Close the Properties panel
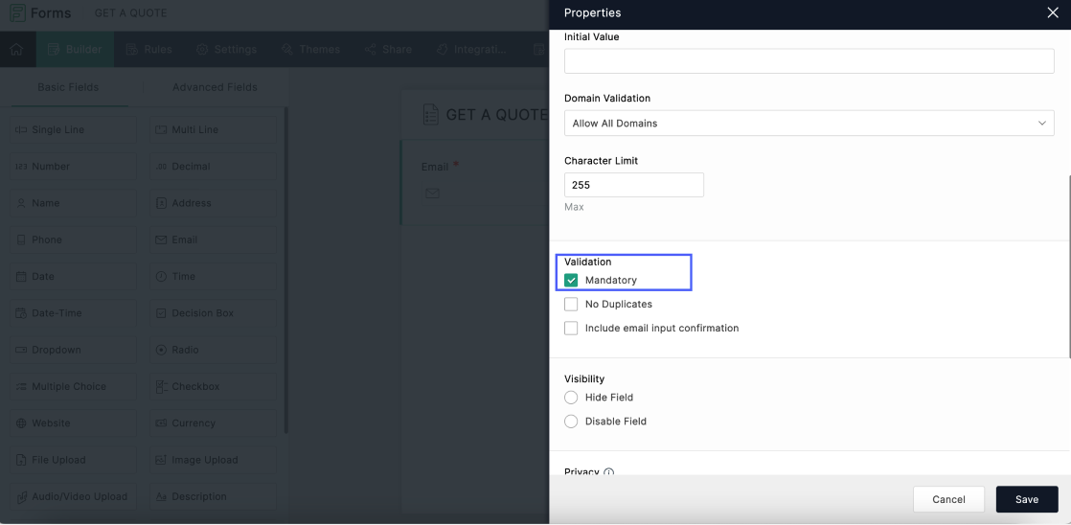The height and width of the screenshot is (525, 1071). tap(1053, 13)
